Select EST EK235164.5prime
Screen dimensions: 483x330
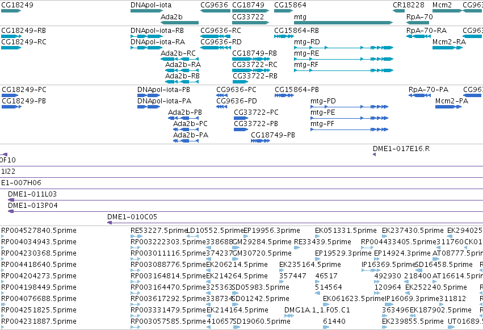(310, 265)
